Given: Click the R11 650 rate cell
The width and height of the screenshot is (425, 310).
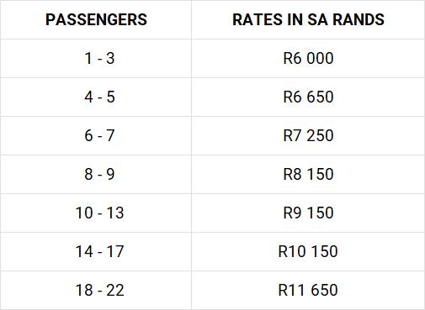Looking at the screenshot, I should click(308, 290).
